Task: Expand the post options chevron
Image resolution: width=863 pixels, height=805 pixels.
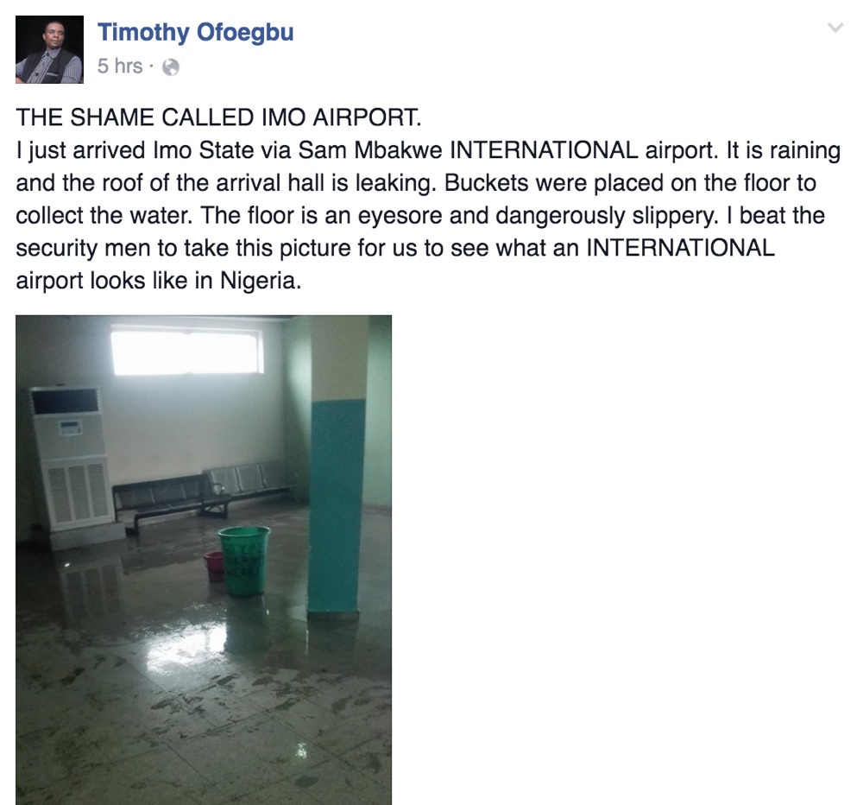Action: [x=835, y=28]
